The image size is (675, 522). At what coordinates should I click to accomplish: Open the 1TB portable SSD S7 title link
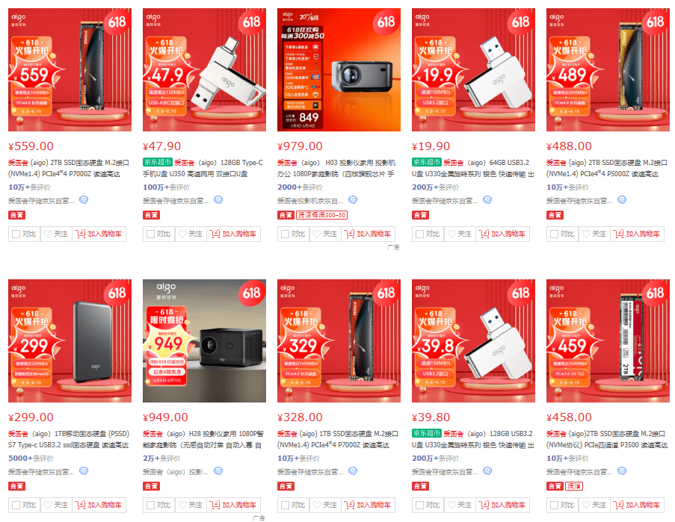69,439
